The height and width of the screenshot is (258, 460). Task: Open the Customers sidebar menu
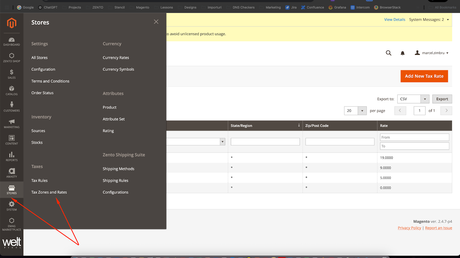coord(11,107)
